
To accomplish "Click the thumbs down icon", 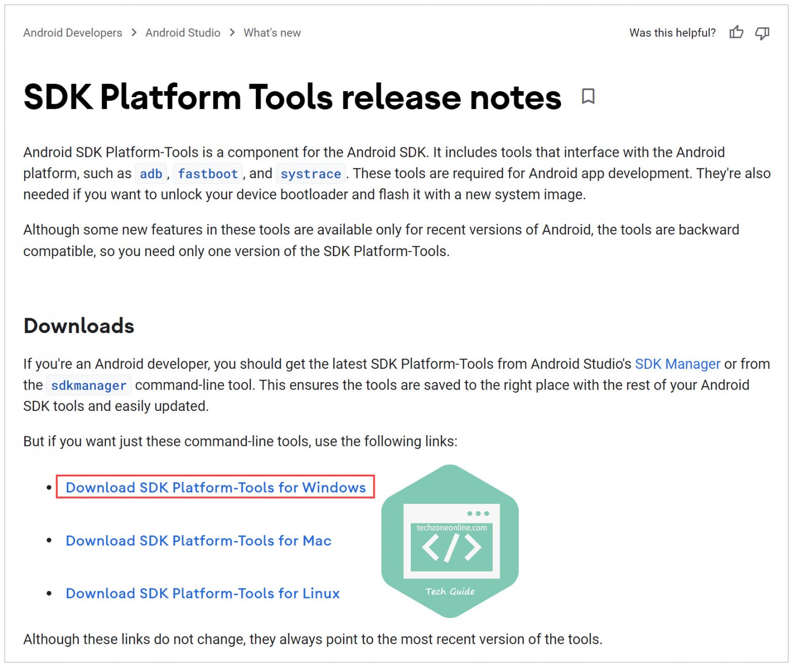I will (762, 33).
